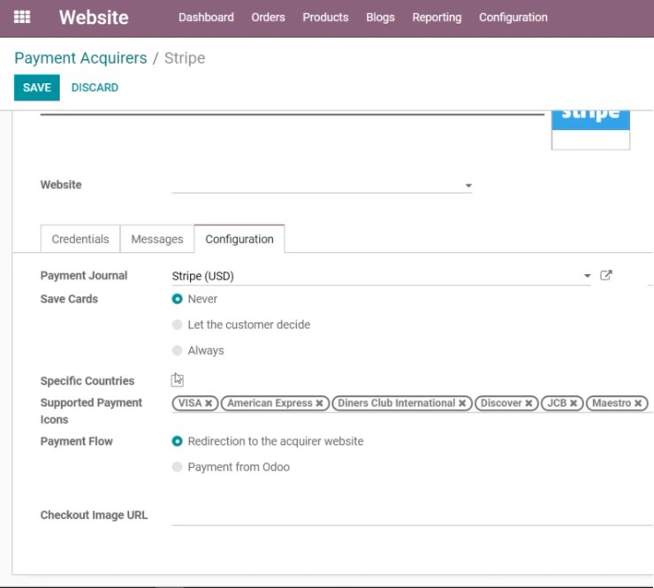Remove the Maestro payment tag
This screenshot has height=588, width=654.
pos(638,403)
